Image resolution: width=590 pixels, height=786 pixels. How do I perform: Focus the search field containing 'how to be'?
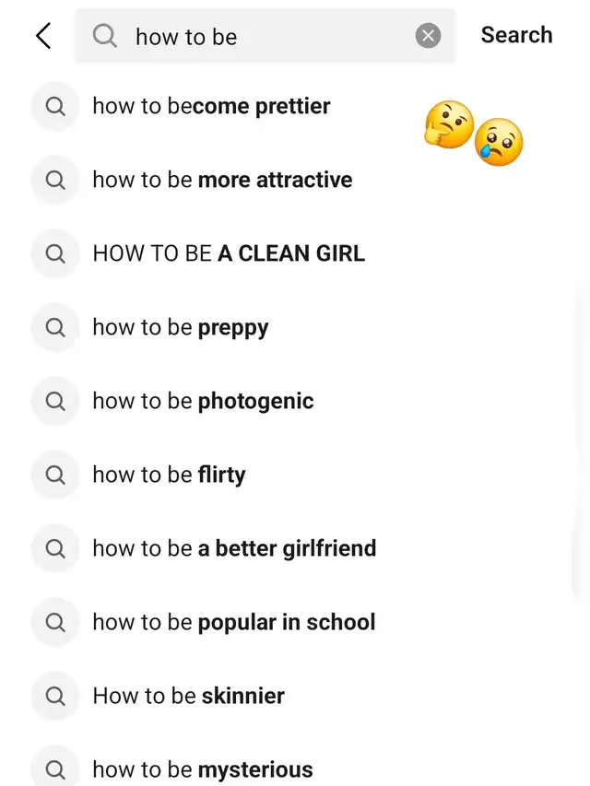tap(267, 37)
